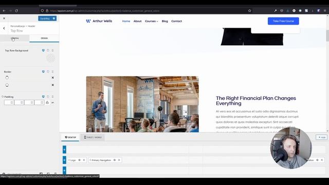Click the fourth padding input field
The image size is (329, 185).
[x=39, y=103]
